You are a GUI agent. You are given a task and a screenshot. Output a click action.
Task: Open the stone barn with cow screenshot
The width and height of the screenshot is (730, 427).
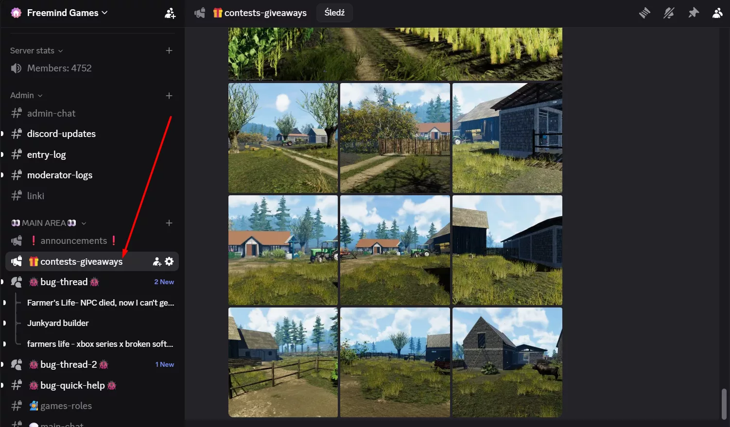507,362
